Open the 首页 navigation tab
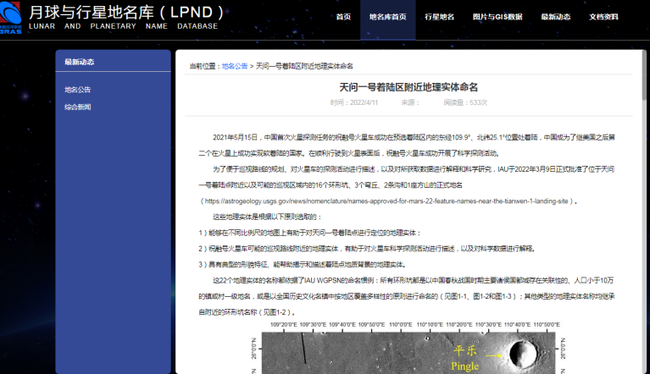 [343, 17]
